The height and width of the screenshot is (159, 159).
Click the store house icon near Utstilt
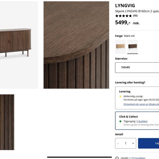117,158
